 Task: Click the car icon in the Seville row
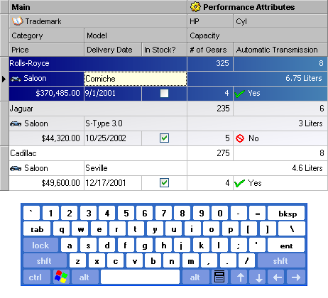16,168
